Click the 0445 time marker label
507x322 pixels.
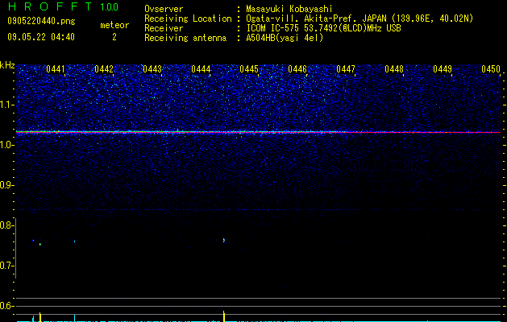pos(249,69)
